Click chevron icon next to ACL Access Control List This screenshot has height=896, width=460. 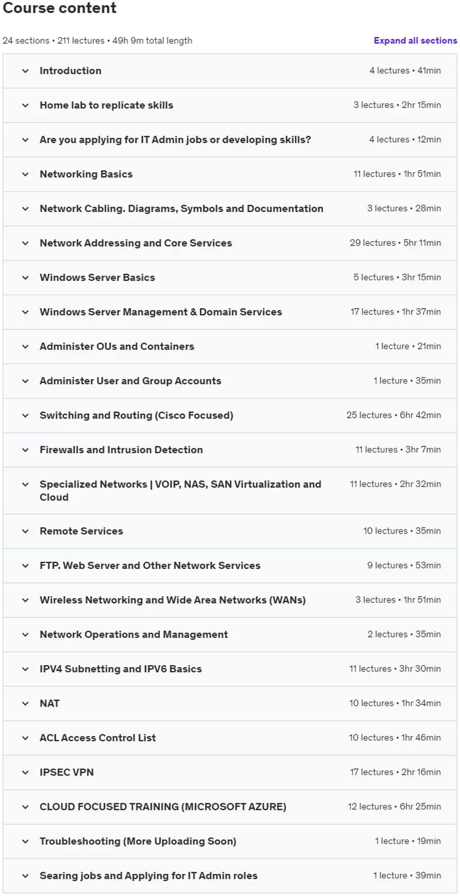25,738
